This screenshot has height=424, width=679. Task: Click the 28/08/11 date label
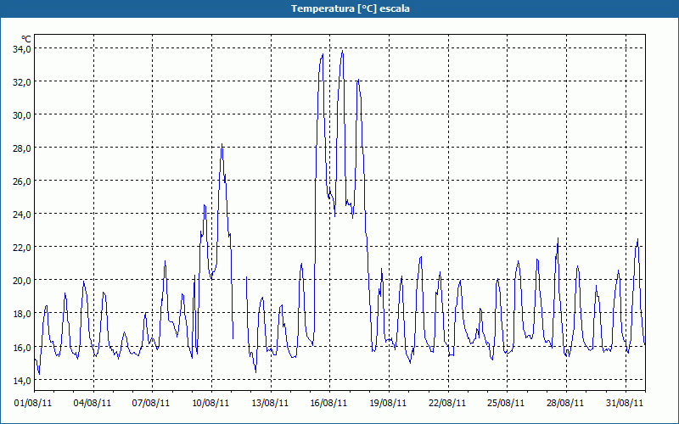click(x=565, y=403)
